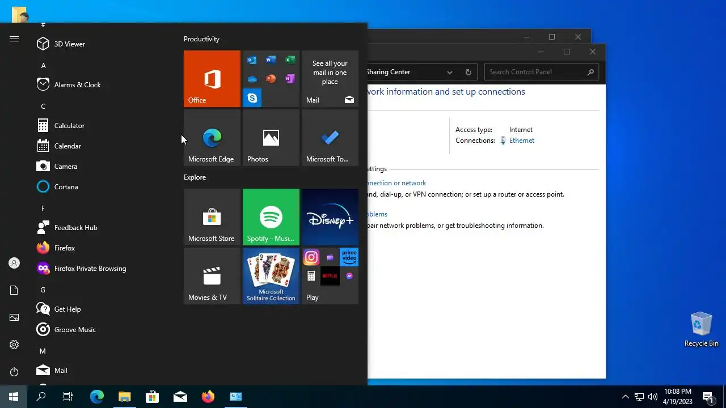The width and height of the screenshot is (726, 408).
Task: Open the user account icon in Start sidebar
Action: [14, 263]
